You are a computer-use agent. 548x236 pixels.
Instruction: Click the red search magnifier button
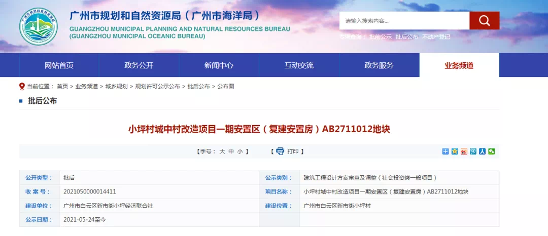pyautogui.click(x=484, y=21)
